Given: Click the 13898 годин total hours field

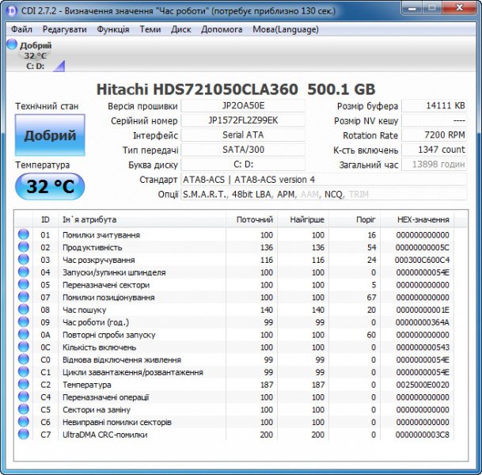Looking at the screenshot, I should (435, 164).
